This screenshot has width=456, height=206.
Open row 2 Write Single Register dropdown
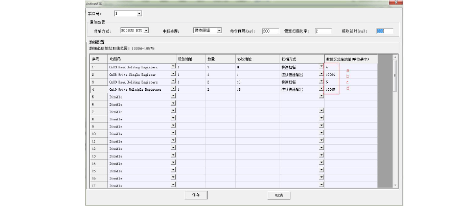[x=173, y=74]
